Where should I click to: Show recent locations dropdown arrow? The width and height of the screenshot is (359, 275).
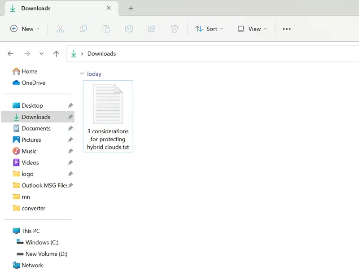tap(41, 54)
